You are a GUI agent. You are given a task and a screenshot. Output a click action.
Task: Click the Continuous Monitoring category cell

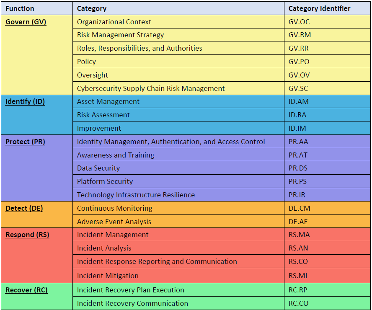pyautogui.click(x=114, y=208)
